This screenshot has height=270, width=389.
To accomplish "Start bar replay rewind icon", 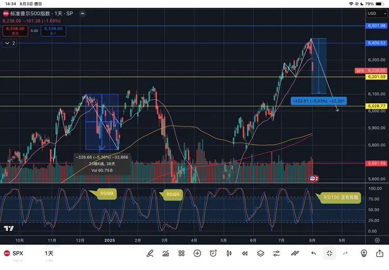I will pyautogui.click(x=244, y=253).
